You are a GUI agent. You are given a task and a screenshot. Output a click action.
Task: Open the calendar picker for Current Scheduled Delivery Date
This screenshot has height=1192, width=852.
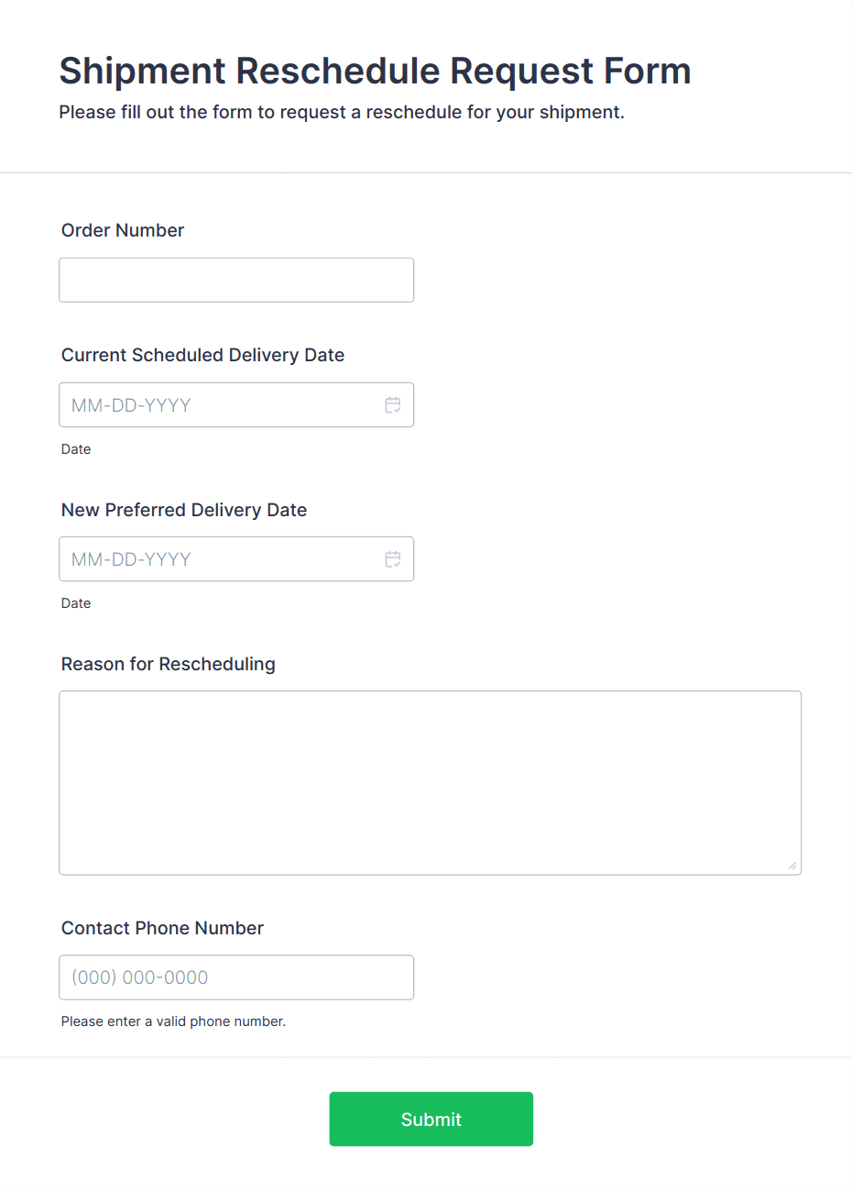(x=392, y=404)
